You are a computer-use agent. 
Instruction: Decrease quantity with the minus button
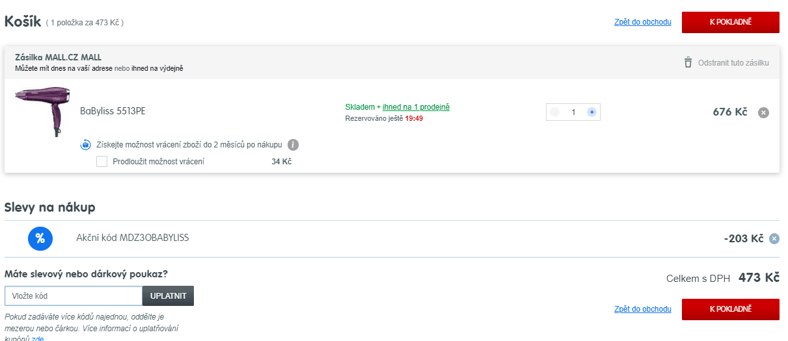[555, 112]
